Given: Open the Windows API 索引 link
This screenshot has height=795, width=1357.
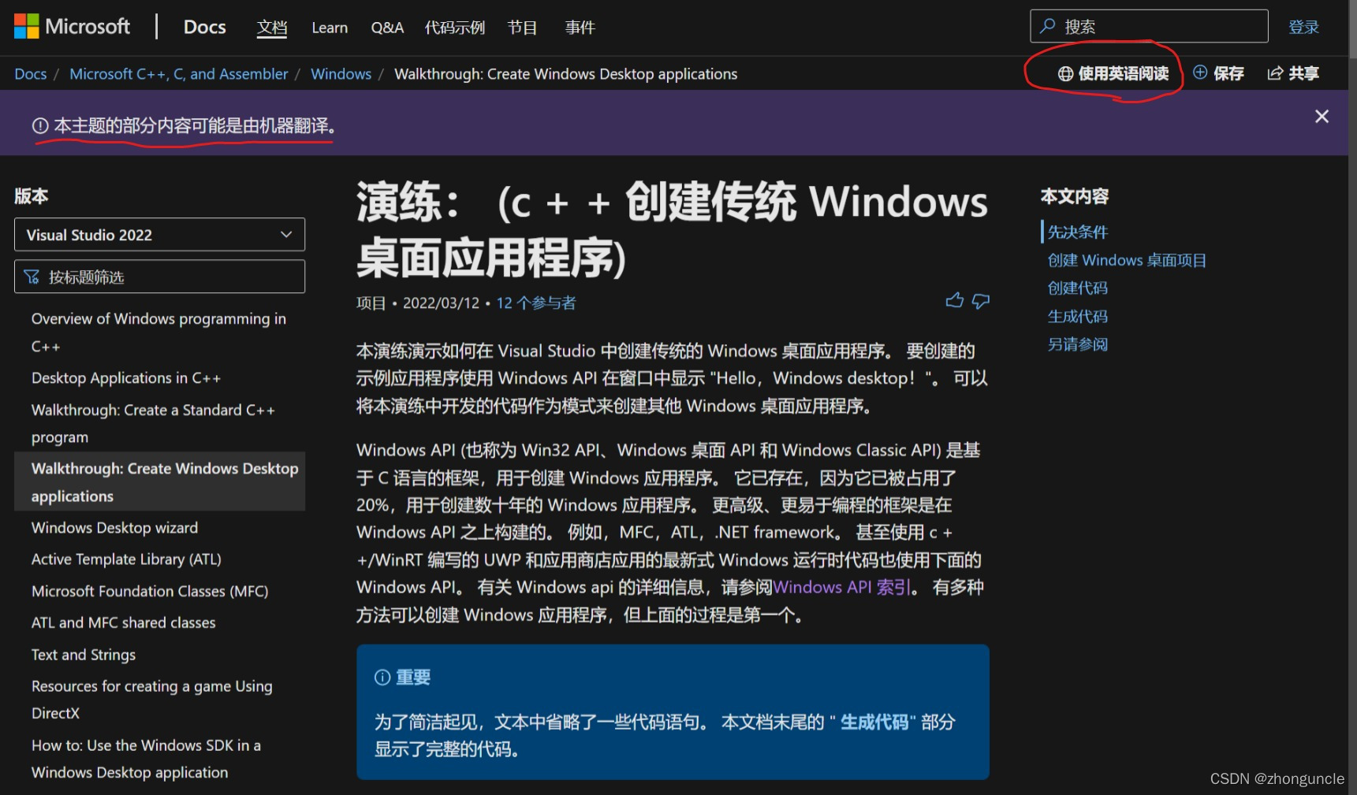Looking at the screenshot, I should click(x=842, y=587).
